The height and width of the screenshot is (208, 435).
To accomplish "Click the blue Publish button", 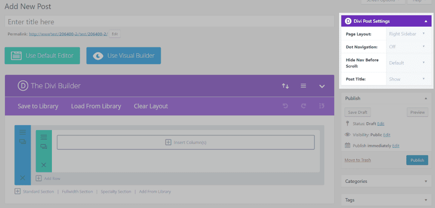I will (x=417, y=160).
